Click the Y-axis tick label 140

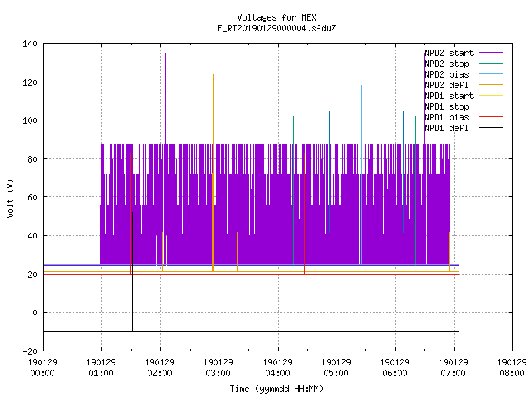click(30, 44)
